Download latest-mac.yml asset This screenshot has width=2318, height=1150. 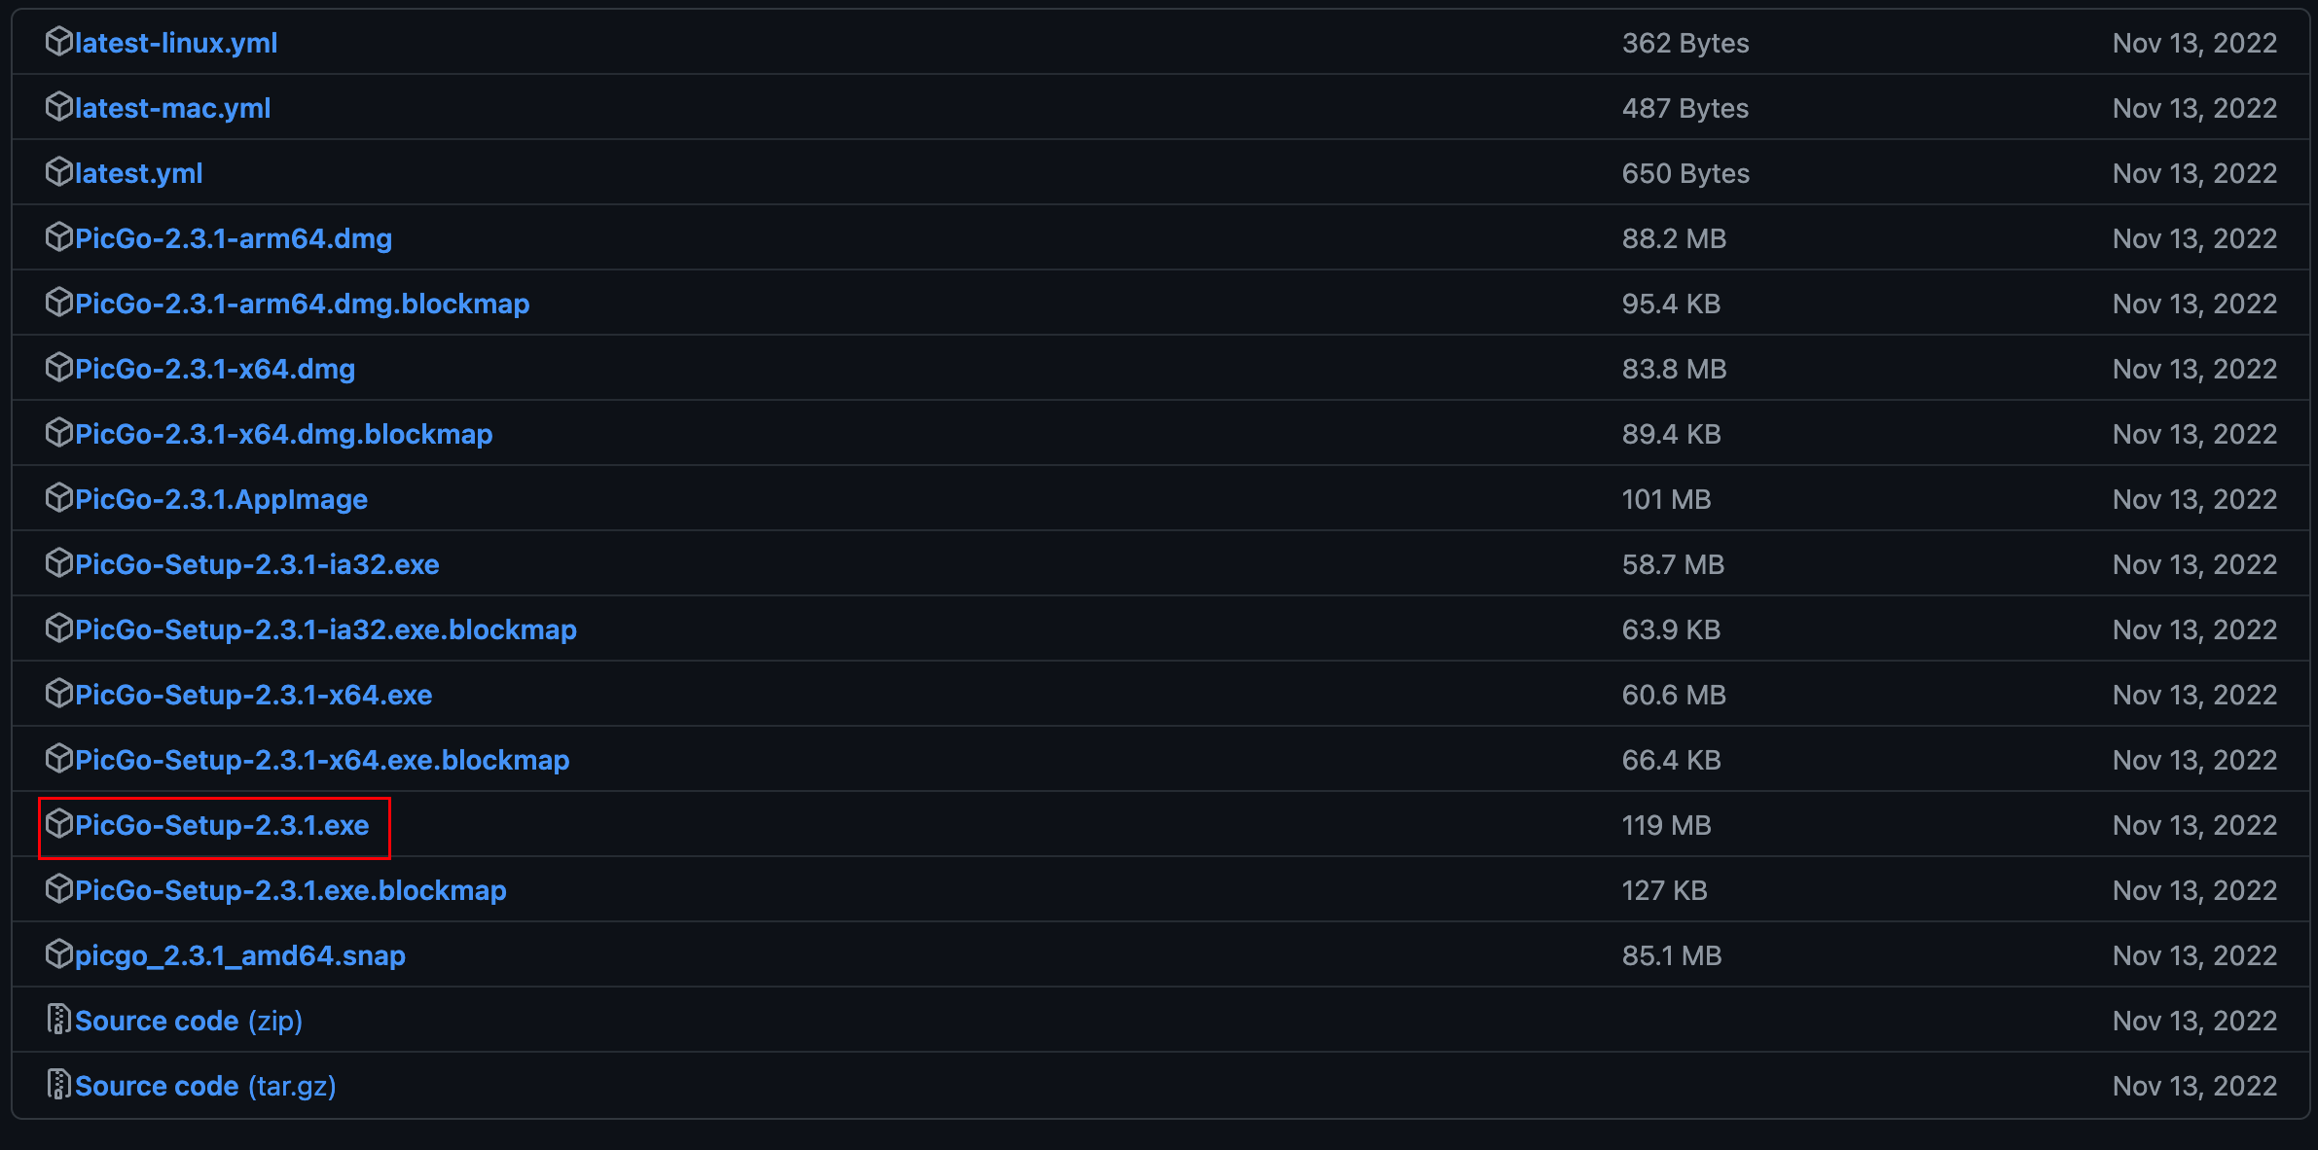click(x=172, y=108)
